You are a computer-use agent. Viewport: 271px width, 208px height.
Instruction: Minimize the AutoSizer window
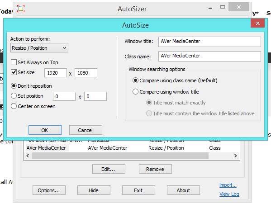pos(210,8)
